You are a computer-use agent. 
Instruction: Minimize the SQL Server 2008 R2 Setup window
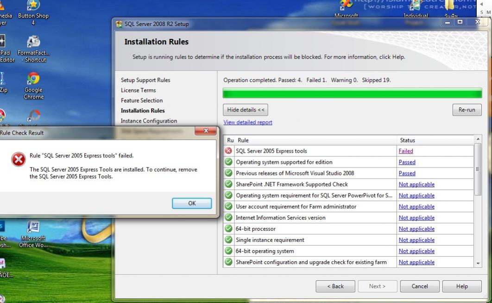[448, 22]
